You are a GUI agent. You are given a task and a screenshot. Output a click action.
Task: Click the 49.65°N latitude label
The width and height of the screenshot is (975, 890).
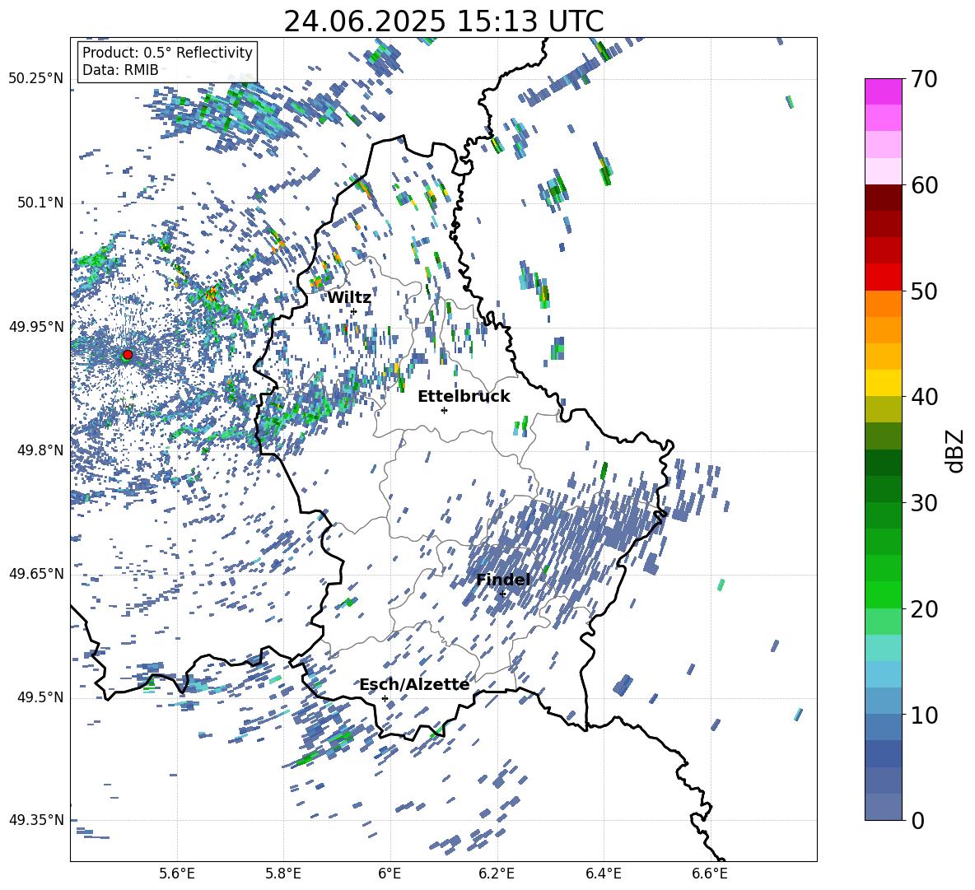pyautogui.click(x=36, y=574)
